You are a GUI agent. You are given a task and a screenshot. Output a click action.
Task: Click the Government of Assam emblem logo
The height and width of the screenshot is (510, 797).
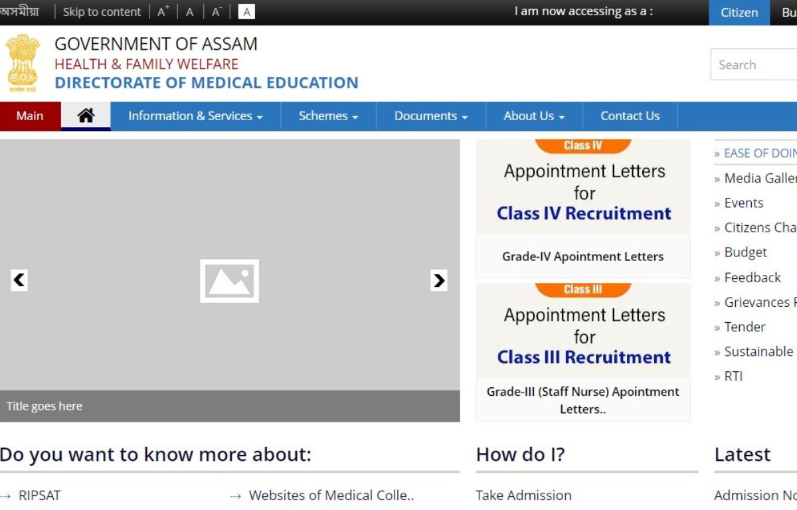(23, 63)
